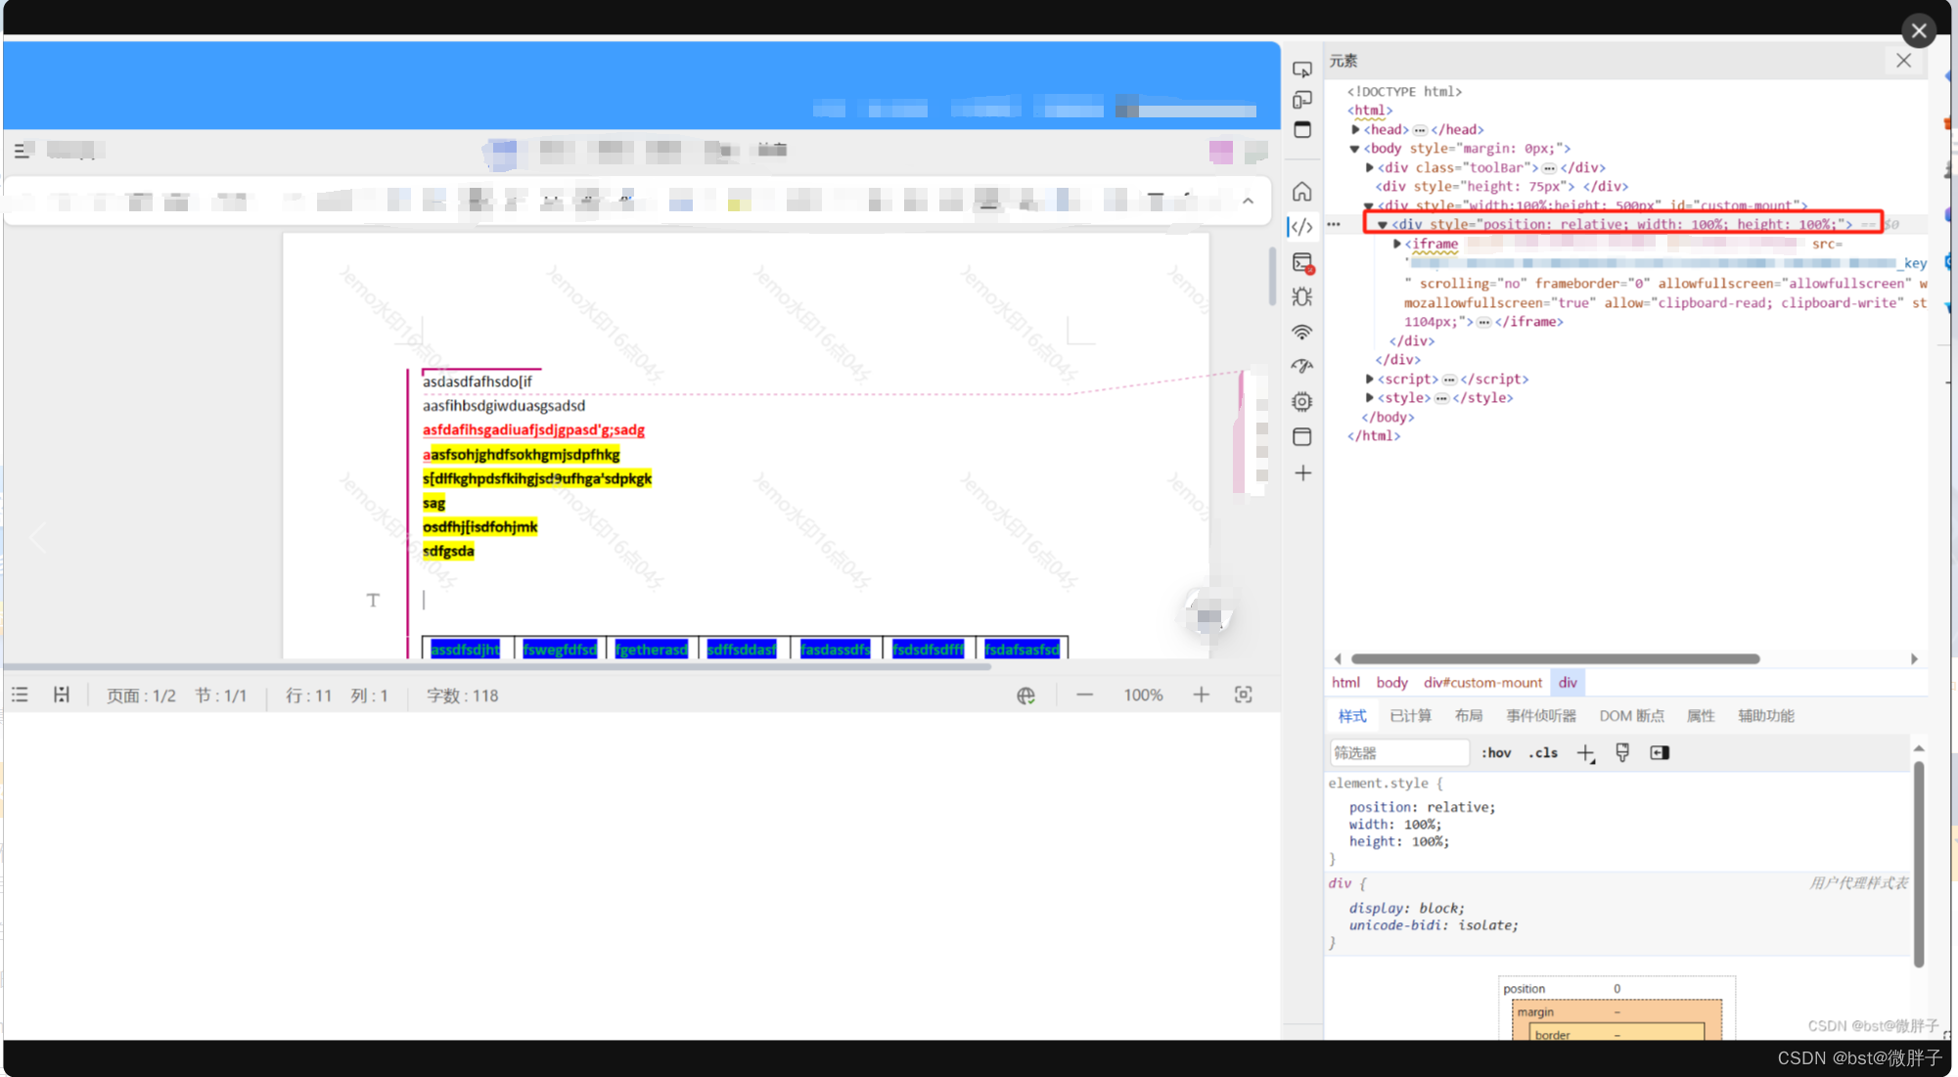
Task: Open the Application panel icon
Action: pyautogui.click(x=1302, y=436)
